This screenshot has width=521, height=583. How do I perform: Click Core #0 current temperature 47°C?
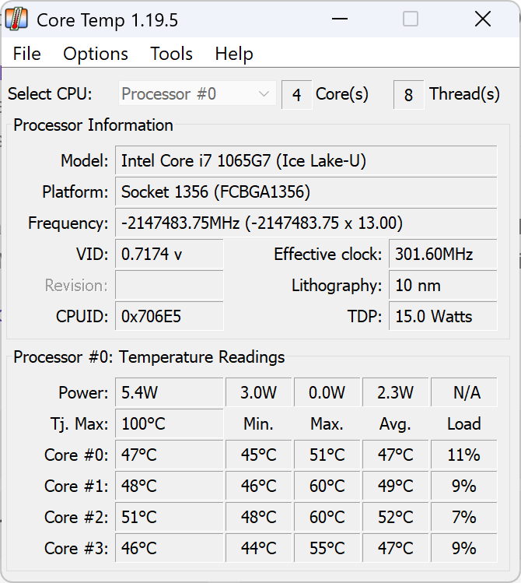pyautogui.click(x=170, y=455)
